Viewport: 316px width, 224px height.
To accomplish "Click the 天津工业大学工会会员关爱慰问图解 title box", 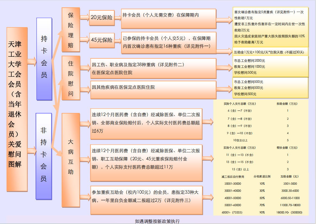I will coord(17,109).
